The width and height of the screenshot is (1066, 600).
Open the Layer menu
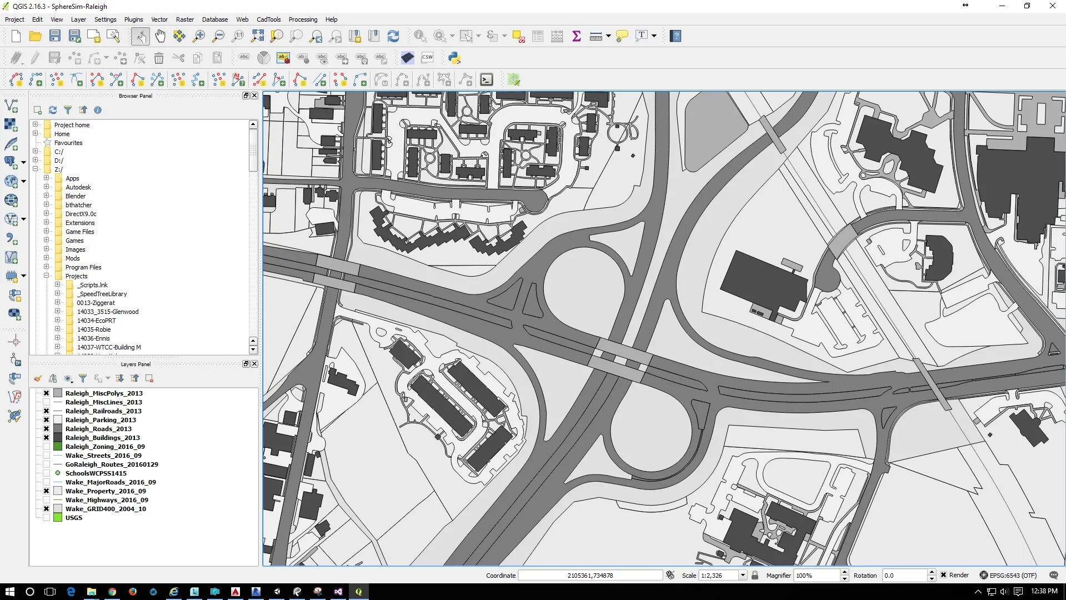pyautogui.click(x=78, y=19)
